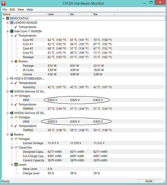
Task: Select the Assembly temperature row
Action: coord(94,87)
